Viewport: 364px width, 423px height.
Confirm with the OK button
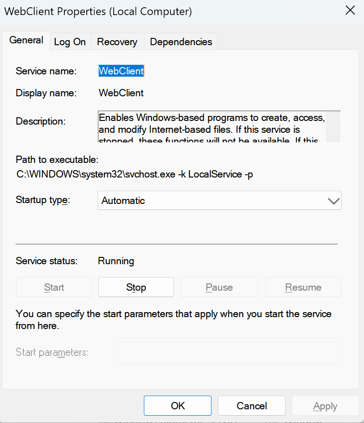click(178, 406)
